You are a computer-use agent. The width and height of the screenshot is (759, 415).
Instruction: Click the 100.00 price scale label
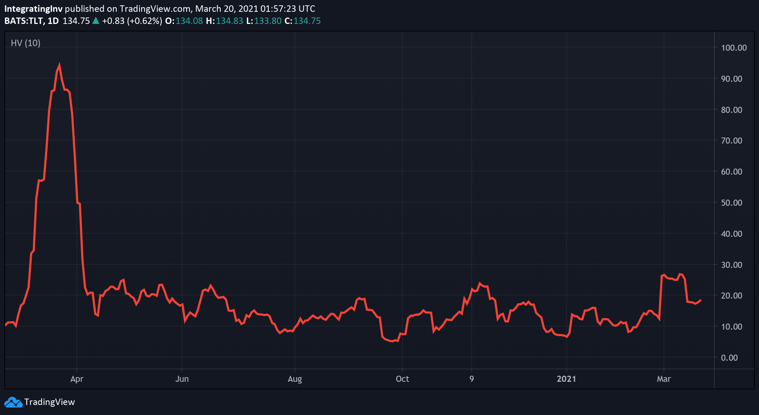734,48
